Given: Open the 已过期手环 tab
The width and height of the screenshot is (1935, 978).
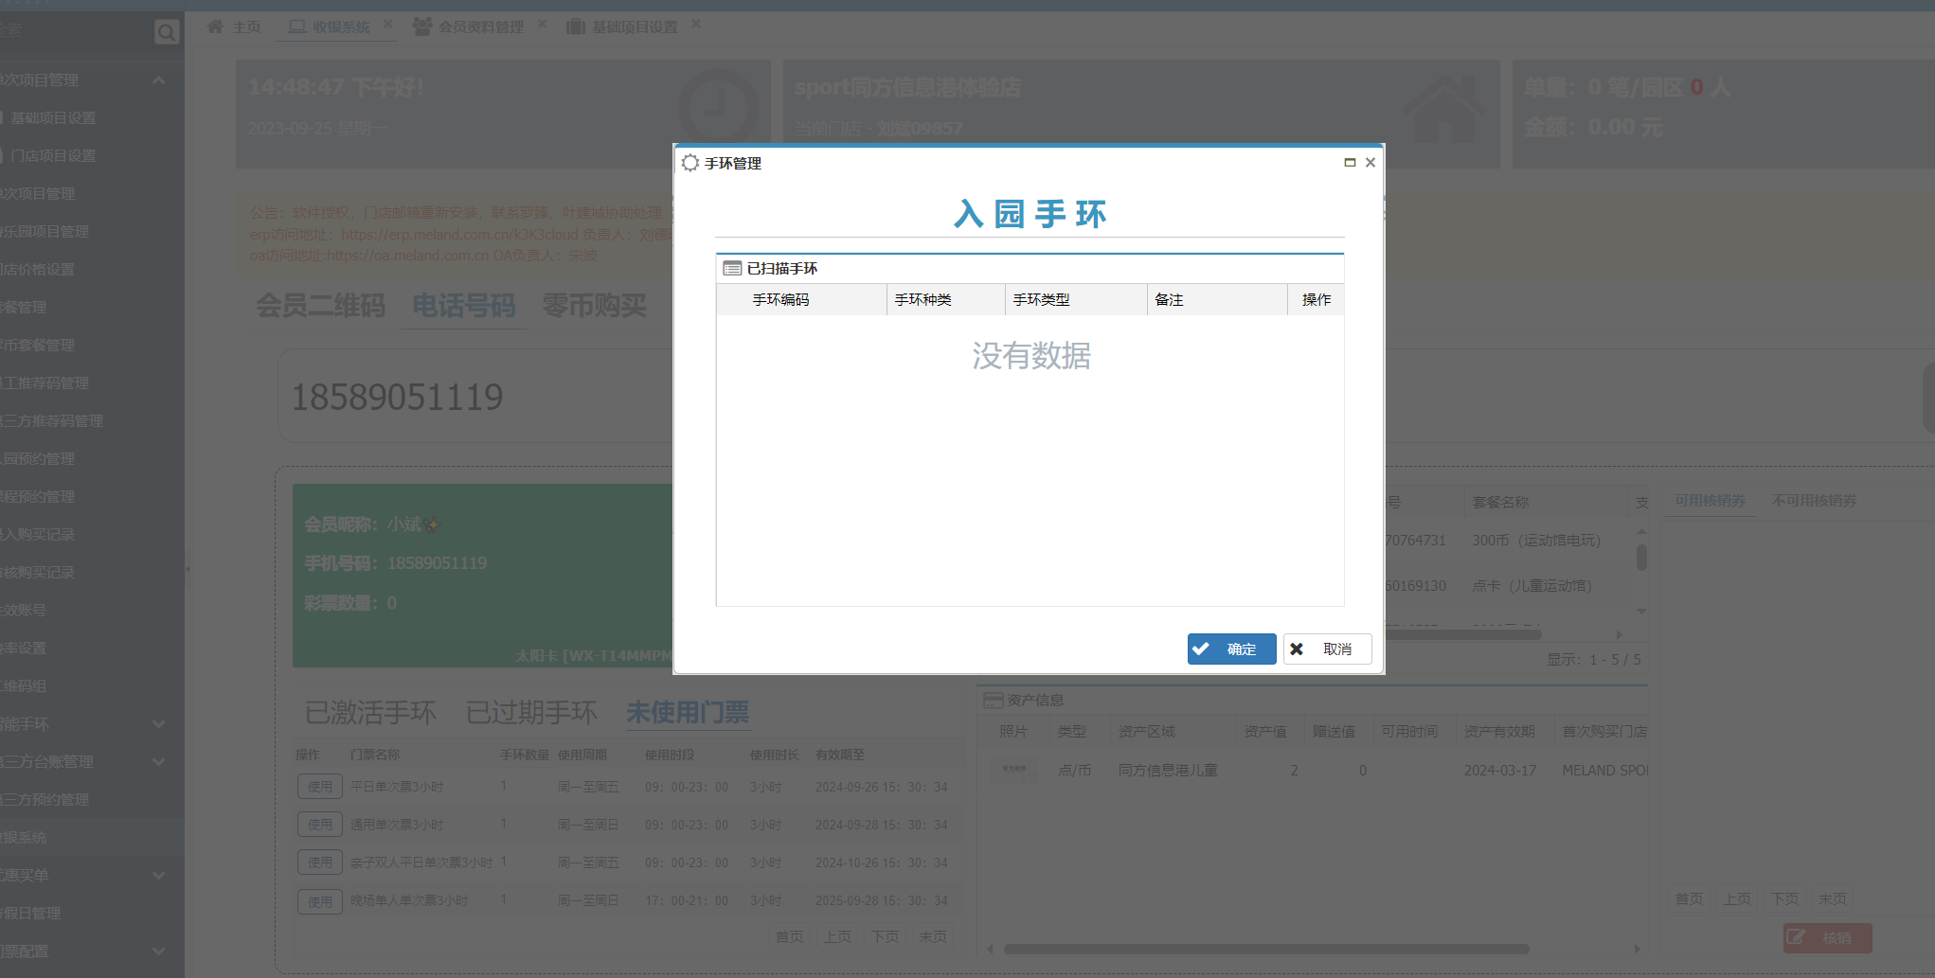Looking at the screenshot, I should [x=531, y=713].
